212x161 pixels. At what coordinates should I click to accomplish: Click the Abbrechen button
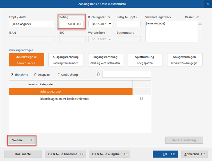tap(194, 154)
